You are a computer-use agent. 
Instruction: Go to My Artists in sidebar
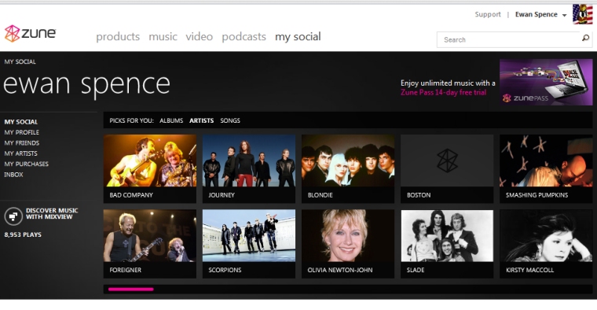point(21,153)
